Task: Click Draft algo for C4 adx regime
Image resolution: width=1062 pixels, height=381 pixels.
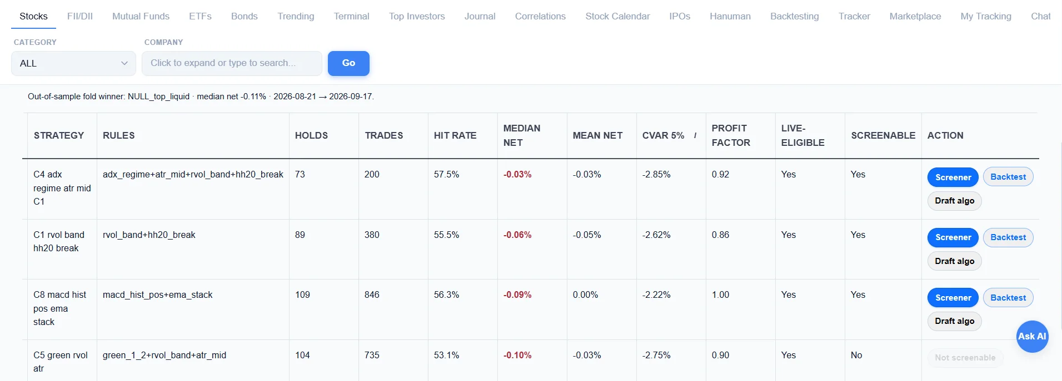Action: click(954, 201)
